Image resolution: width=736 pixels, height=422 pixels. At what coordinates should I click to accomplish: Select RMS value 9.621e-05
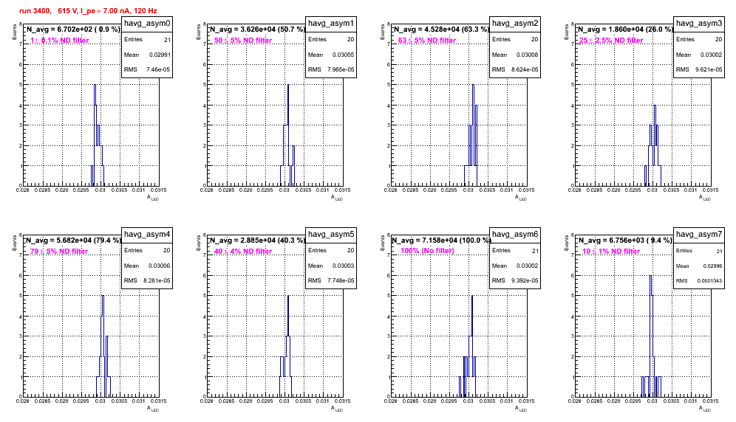709,70
